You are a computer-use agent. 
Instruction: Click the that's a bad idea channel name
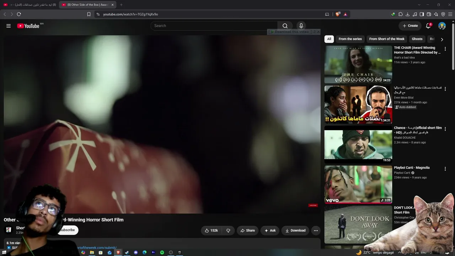click(404, 58)
